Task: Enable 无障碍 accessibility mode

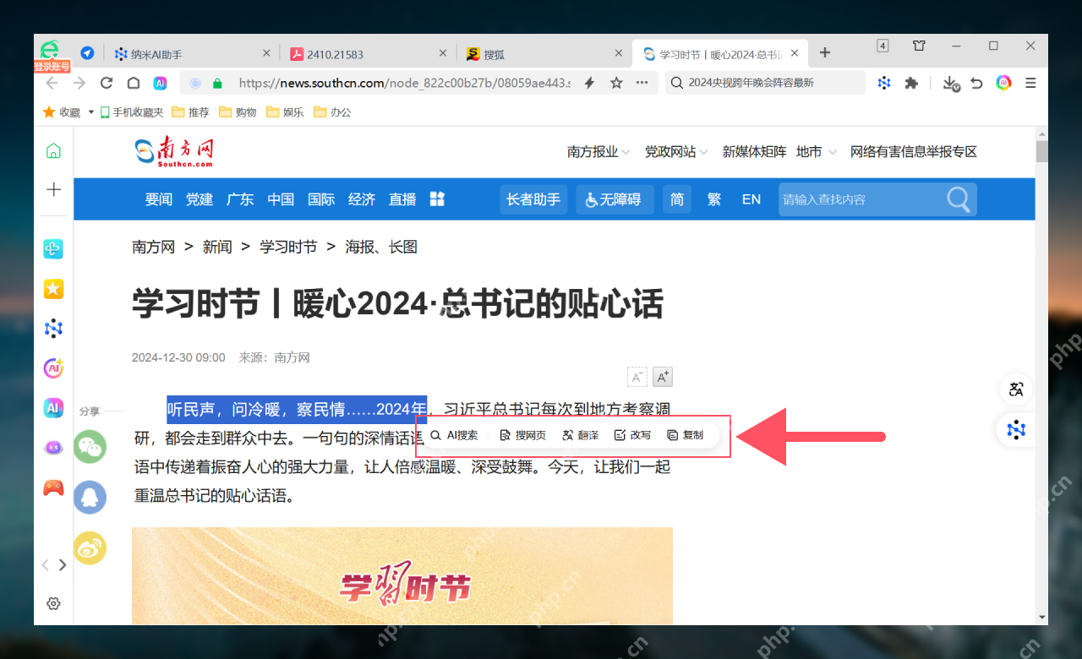Action: click(x=615, y=199)
